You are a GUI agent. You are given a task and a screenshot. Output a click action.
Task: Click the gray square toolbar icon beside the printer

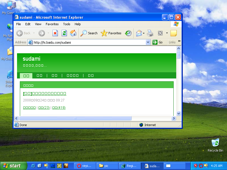pos(160,33)
